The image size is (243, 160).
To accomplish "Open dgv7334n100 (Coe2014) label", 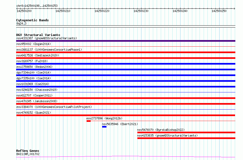I will (34, 73).
